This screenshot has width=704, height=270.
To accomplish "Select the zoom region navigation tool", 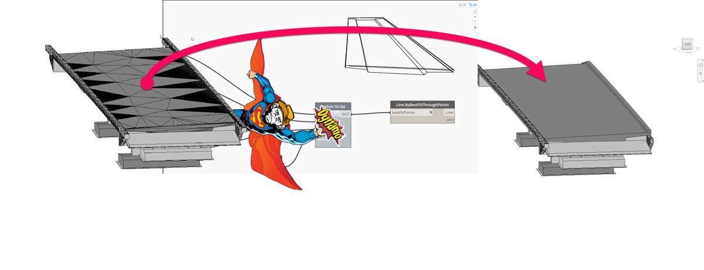I will click(x=700, y=73).
